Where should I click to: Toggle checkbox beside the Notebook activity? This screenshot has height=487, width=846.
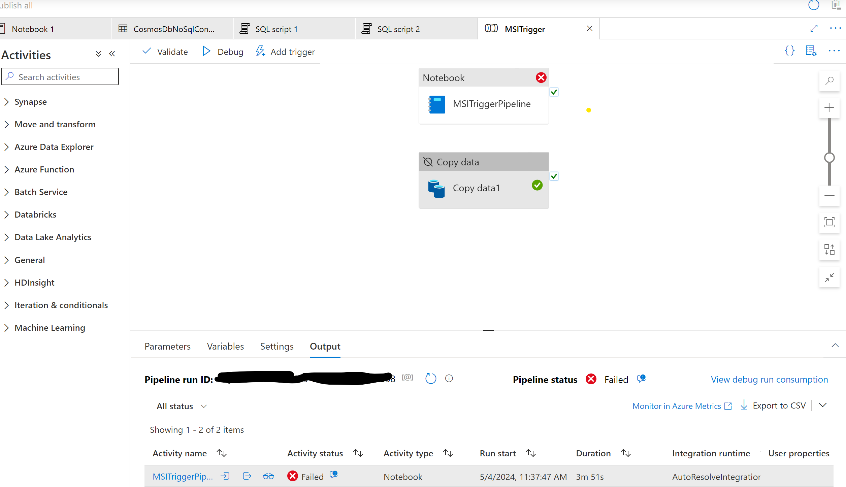[554, 92]
